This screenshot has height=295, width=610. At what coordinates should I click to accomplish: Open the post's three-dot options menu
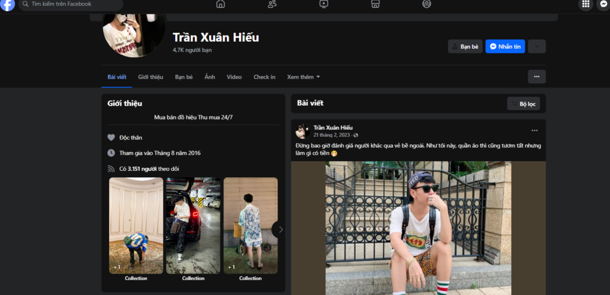point(534,130)
